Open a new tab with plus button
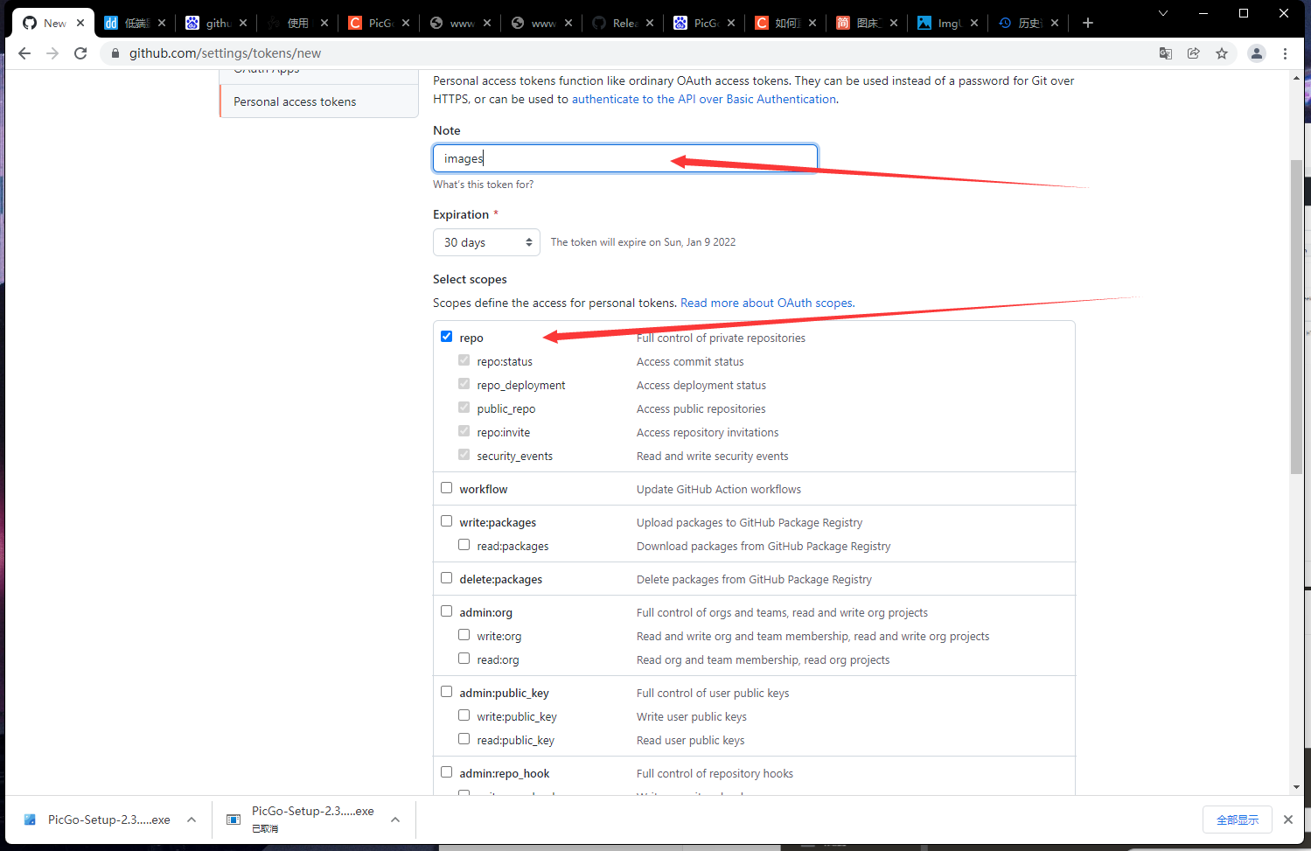Viewport: 1311px width, 851px height. click(x=1088, y=23)
